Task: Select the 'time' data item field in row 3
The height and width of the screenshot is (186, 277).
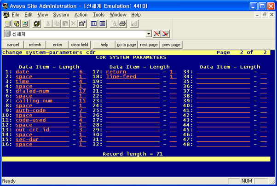Action: 42,81
